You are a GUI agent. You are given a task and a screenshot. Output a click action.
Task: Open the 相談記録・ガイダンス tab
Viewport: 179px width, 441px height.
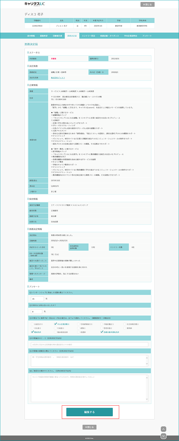[x=109, y=36]
